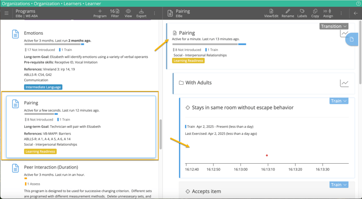The image size is (362, 199).
Task: Click the programs list scrollbar
Action: [160, 134]
